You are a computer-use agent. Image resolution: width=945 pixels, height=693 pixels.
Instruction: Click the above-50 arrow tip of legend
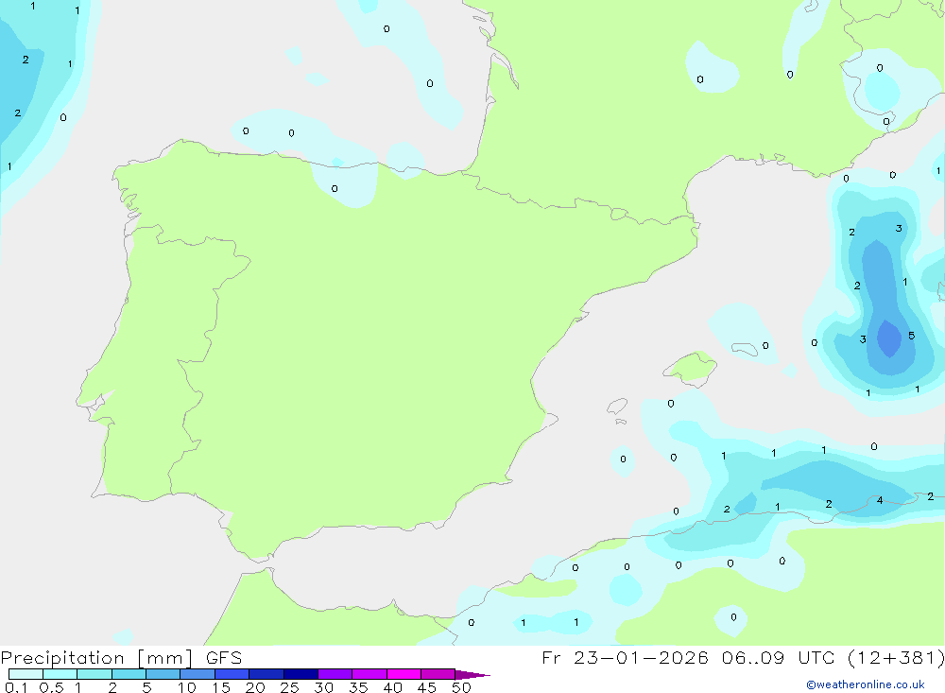472,674
